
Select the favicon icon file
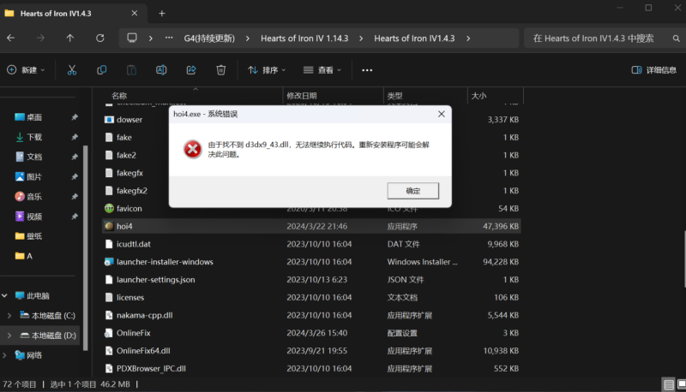pos(129,209)
